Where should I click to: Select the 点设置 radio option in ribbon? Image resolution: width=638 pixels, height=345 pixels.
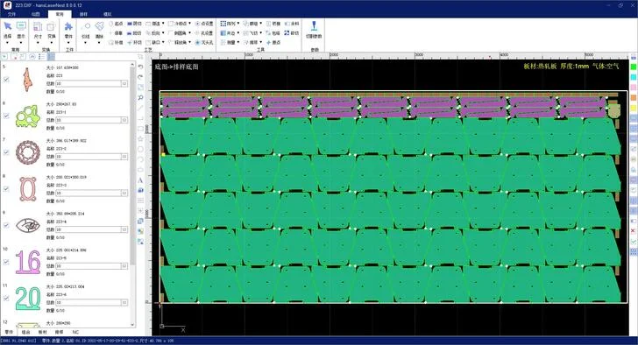[x=204, y=24]
